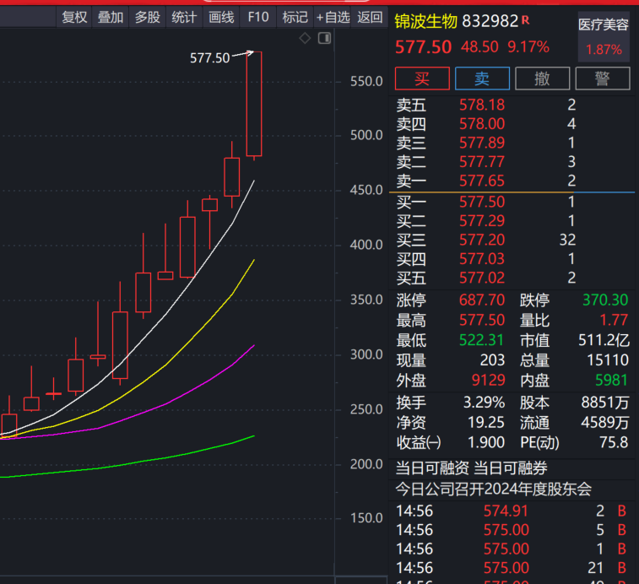Viewport: 639px width, 584px height.
Task: Select 买二 price 577.29
Action: coord(482,221)
